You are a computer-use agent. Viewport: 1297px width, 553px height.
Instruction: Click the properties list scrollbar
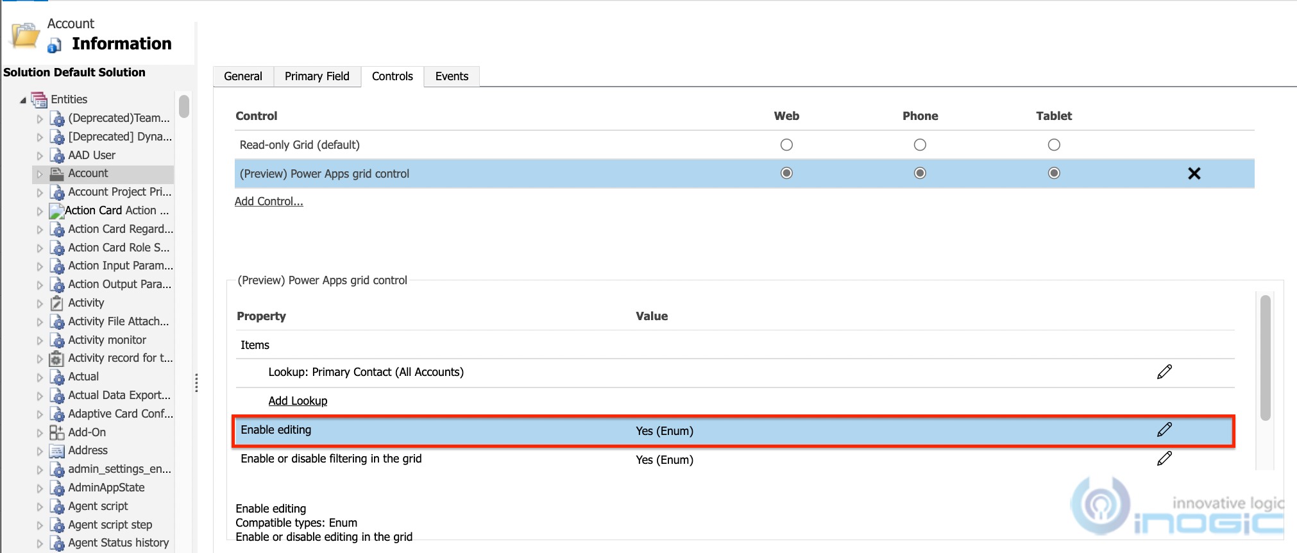click(x=1265, y=357)
